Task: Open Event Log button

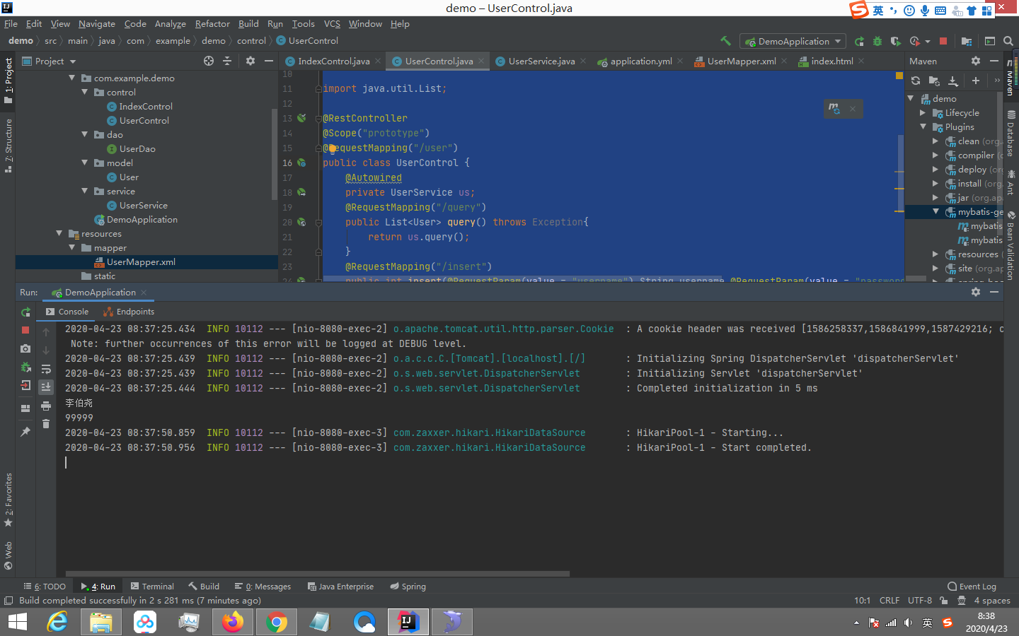Action: (972, 586)
